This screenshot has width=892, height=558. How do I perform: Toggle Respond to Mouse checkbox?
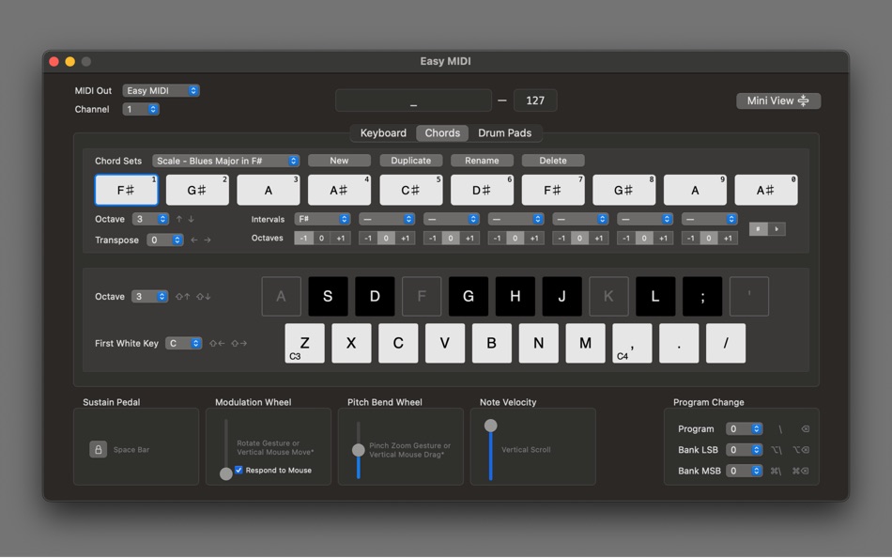coord(238,471)
